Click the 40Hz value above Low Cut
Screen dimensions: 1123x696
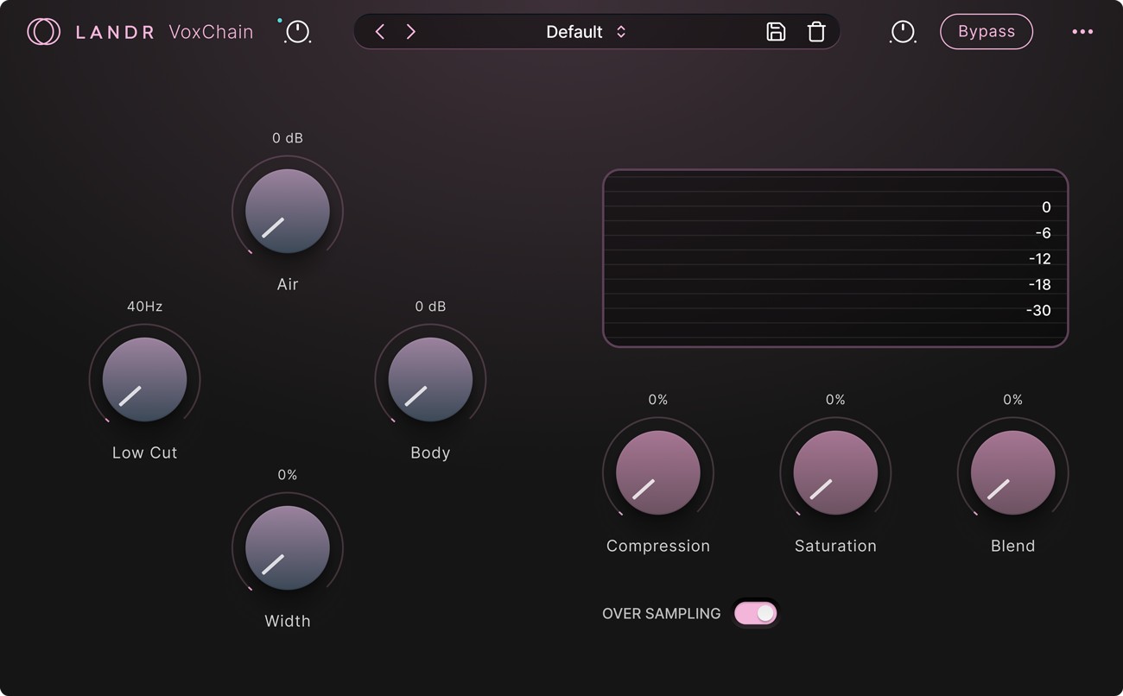click(x=144, y=307)
